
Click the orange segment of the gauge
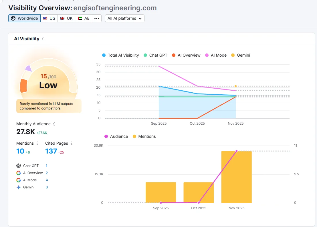24,86
